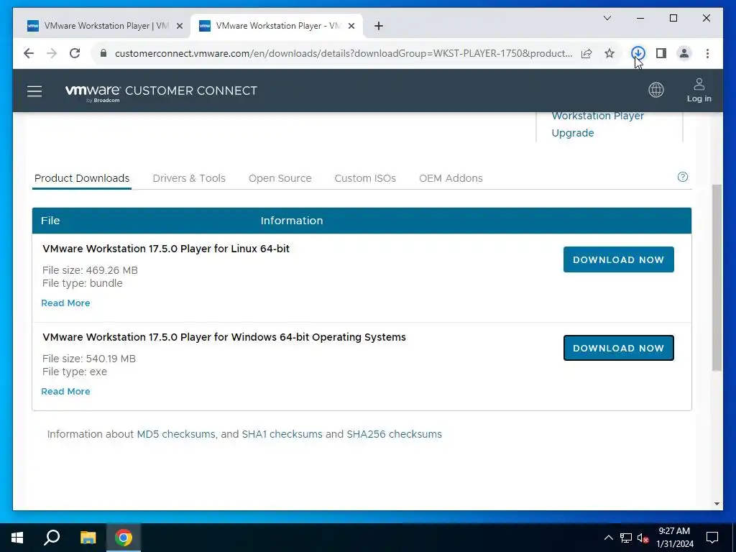Open the Chrome profile avatar
The image size is (736, 552).
click(x=684, y=53)
